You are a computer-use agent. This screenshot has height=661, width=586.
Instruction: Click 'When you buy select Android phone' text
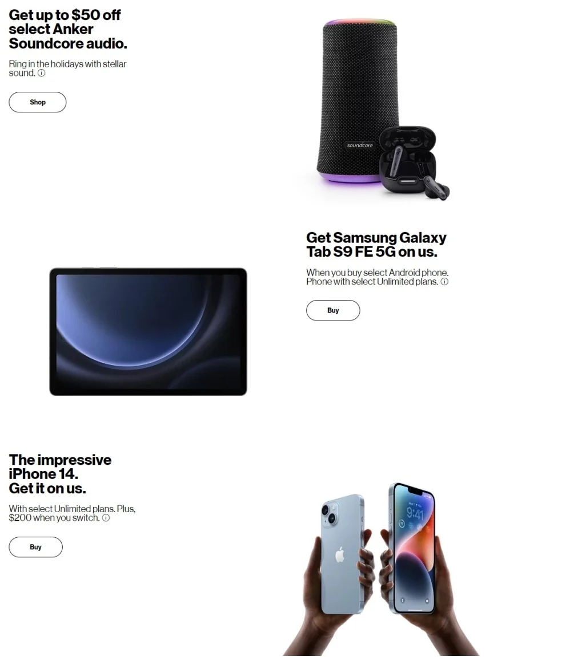tap(377, 272)
